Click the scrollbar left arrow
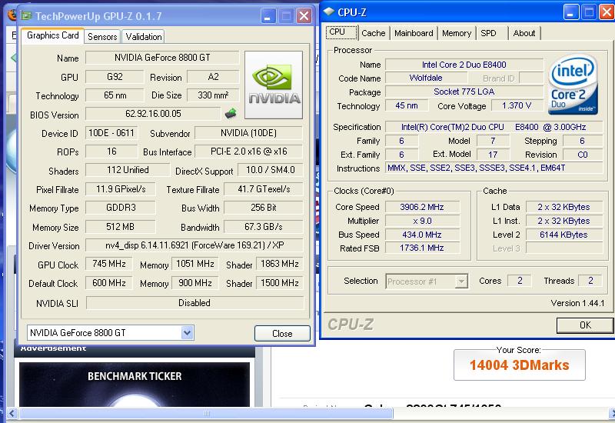615x423 pixels. click(12, 413)
